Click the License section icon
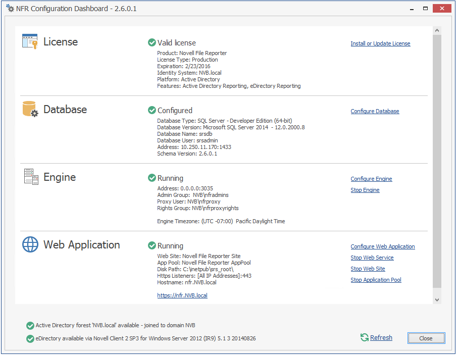The width and height of the screenshot is (457, 355). point(30,41)
